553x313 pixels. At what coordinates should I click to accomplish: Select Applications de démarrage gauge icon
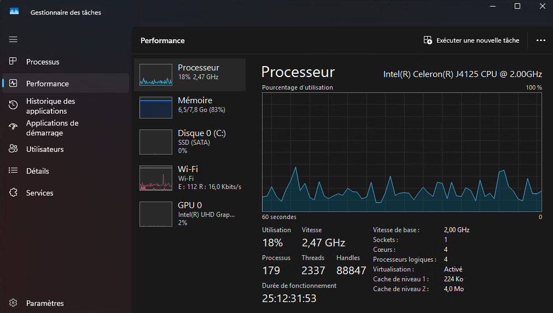tap(13, 127)
